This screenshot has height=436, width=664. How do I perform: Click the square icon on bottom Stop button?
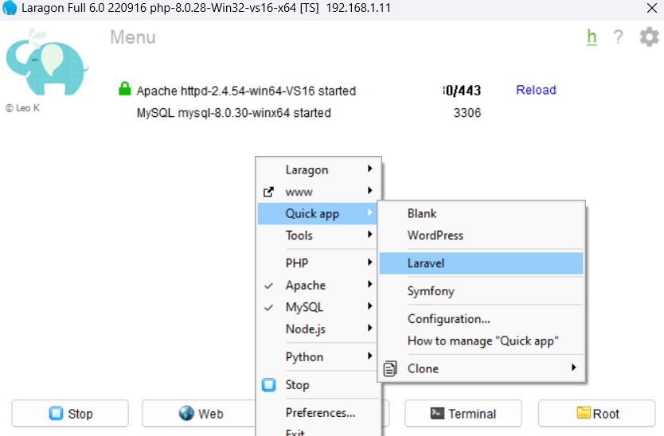pos(56,413)
